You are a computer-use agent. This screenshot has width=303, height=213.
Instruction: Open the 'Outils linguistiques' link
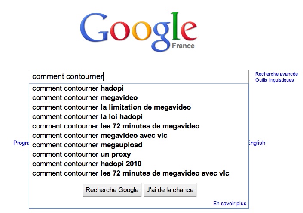click(275, 80)
